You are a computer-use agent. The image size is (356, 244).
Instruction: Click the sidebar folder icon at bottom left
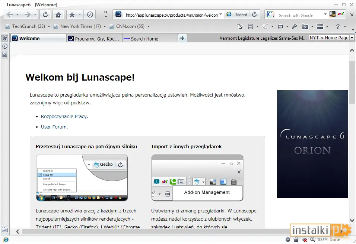coord(5,230)
